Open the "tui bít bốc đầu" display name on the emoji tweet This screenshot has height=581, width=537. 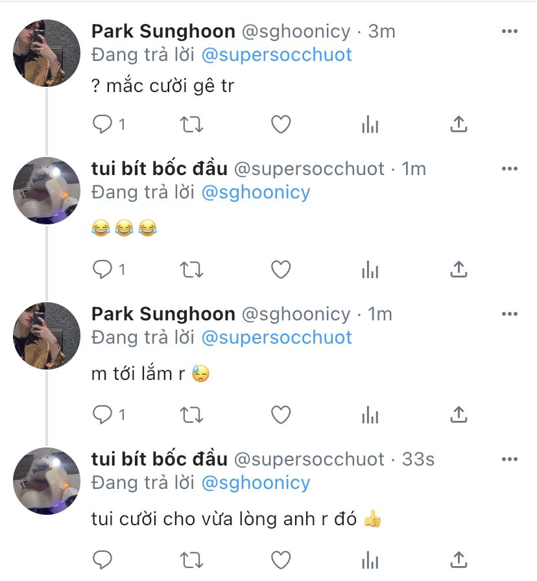[160, 169]
